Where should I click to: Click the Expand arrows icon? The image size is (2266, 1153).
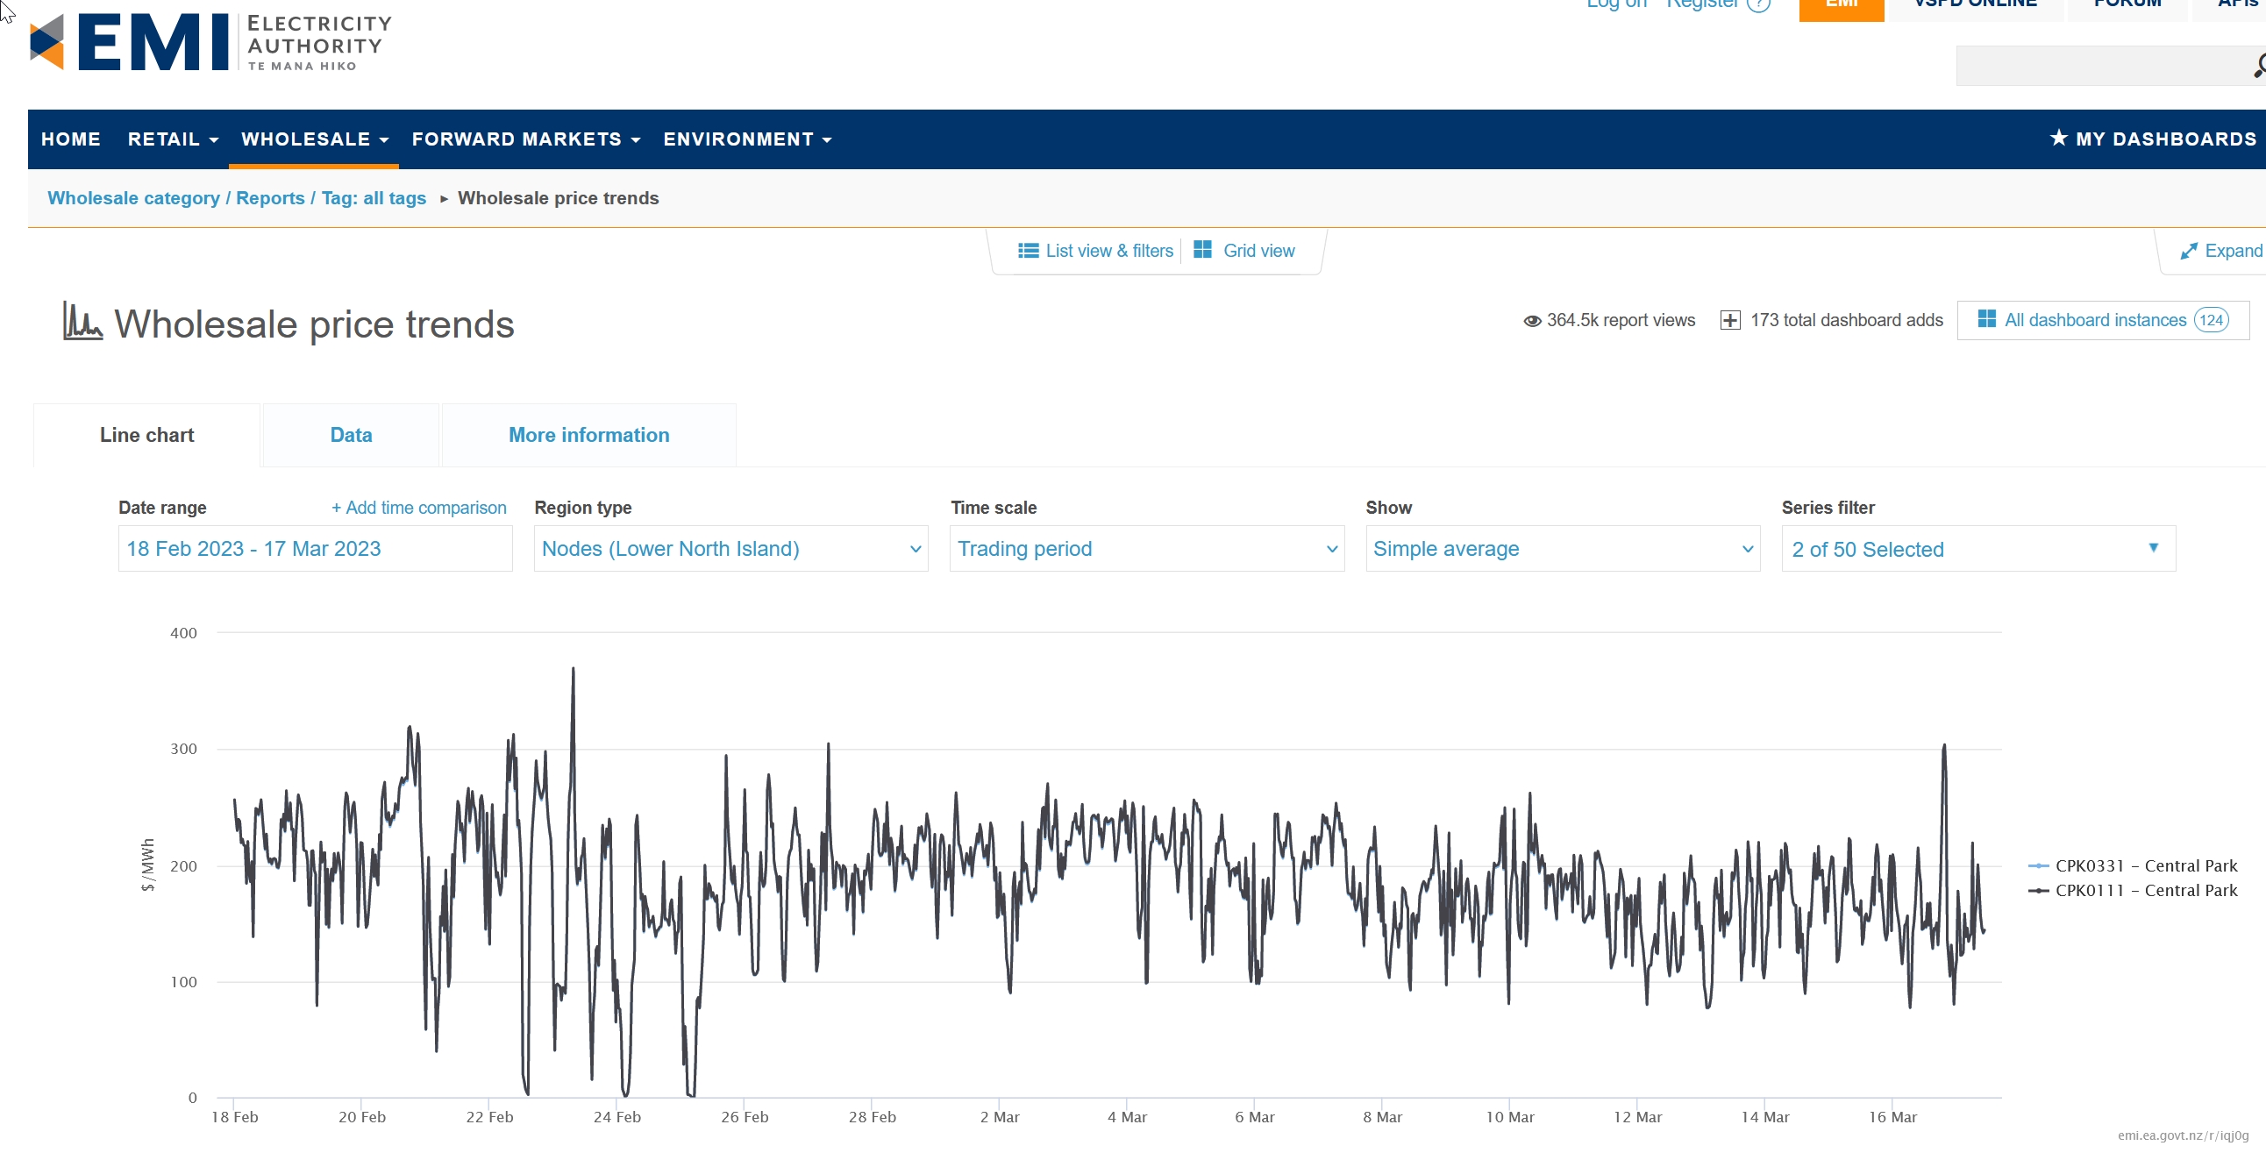click(2188, 252)
